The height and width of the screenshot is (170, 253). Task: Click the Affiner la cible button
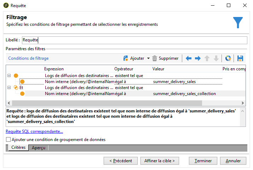tap(160, 161)
